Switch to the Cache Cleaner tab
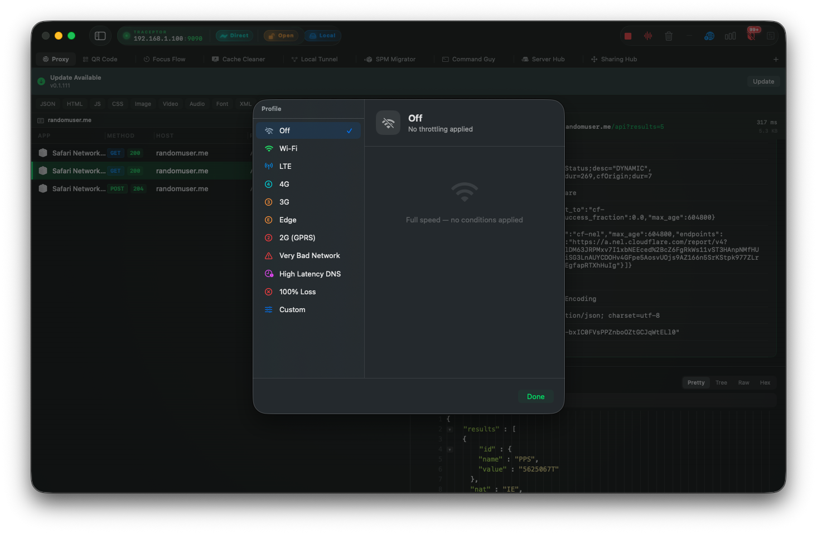The image size is (817, 534). coord(239,59)
